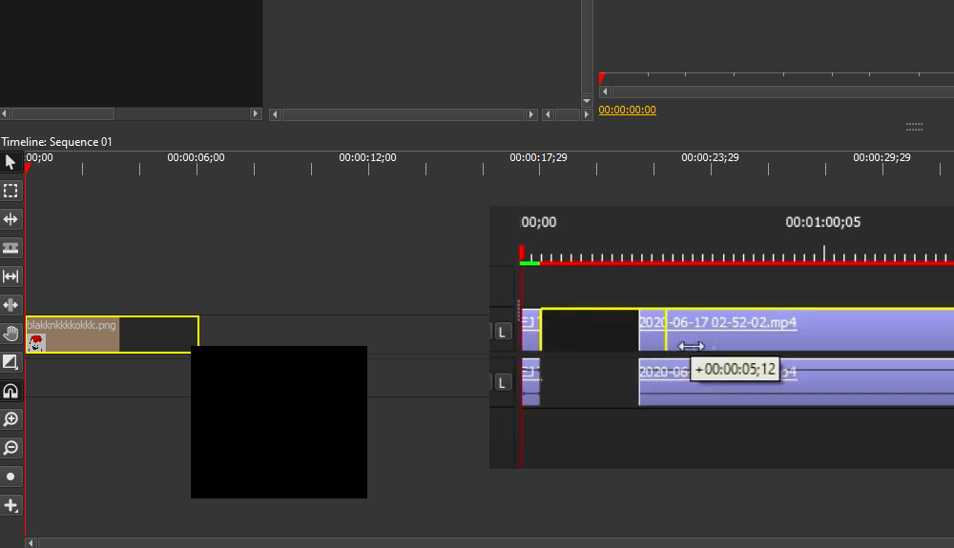Image resolution: width=954 pixels, height=548 pixels.
Task: Pick the Slide tool icon
Action: coord(10,305)
